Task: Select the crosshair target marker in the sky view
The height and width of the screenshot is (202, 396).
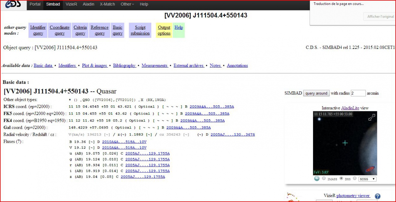Action: click(345, 143)
